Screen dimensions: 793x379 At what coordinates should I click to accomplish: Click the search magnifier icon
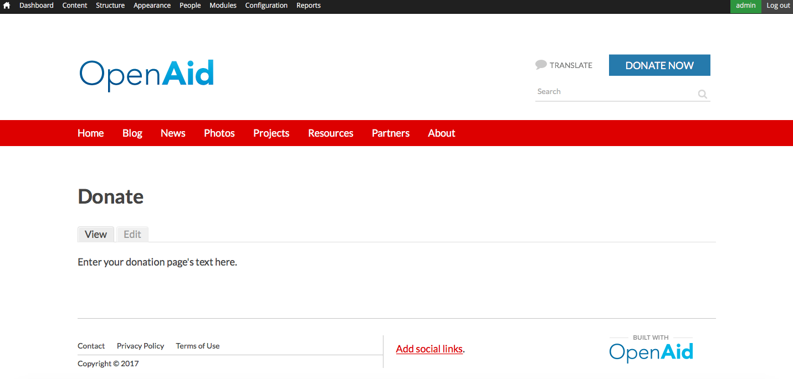(x=703, y=94)
